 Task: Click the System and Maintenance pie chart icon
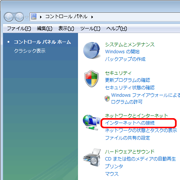[91, 50]
